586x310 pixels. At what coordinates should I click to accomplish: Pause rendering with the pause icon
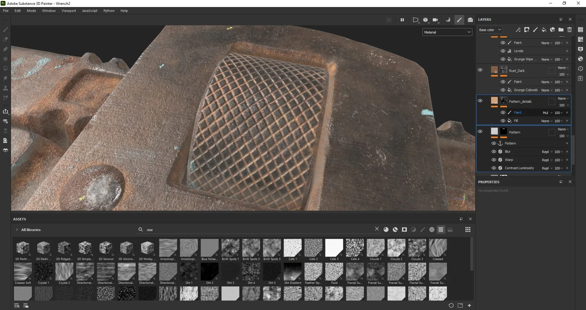402,20
